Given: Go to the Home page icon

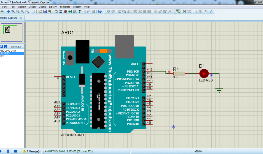Looking at the screenshot, I should (x=56, y=12).
